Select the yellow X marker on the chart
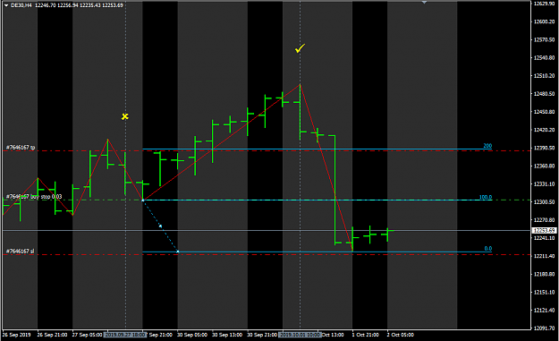 (125, 116)
